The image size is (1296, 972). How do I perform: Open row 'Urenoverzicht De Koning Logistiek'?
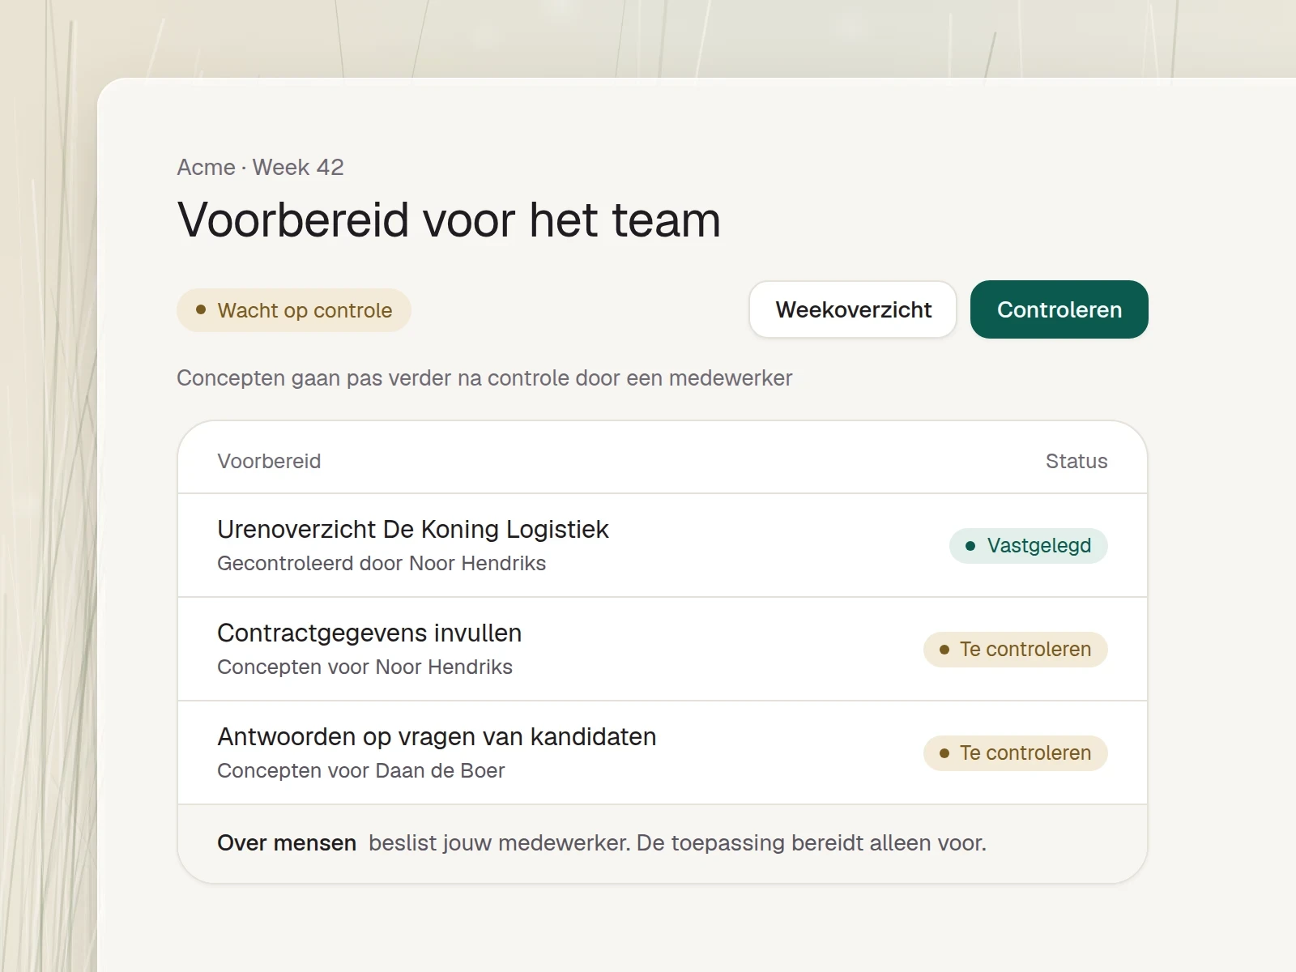point(663,545)
